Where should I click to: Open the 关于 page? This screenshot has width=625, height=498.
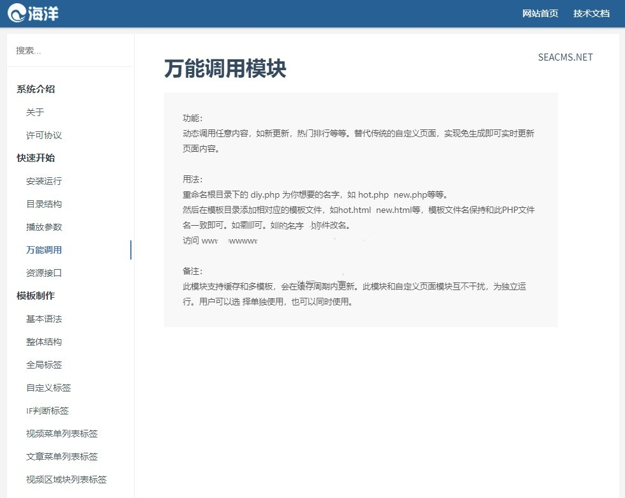(x=35, y=112)
